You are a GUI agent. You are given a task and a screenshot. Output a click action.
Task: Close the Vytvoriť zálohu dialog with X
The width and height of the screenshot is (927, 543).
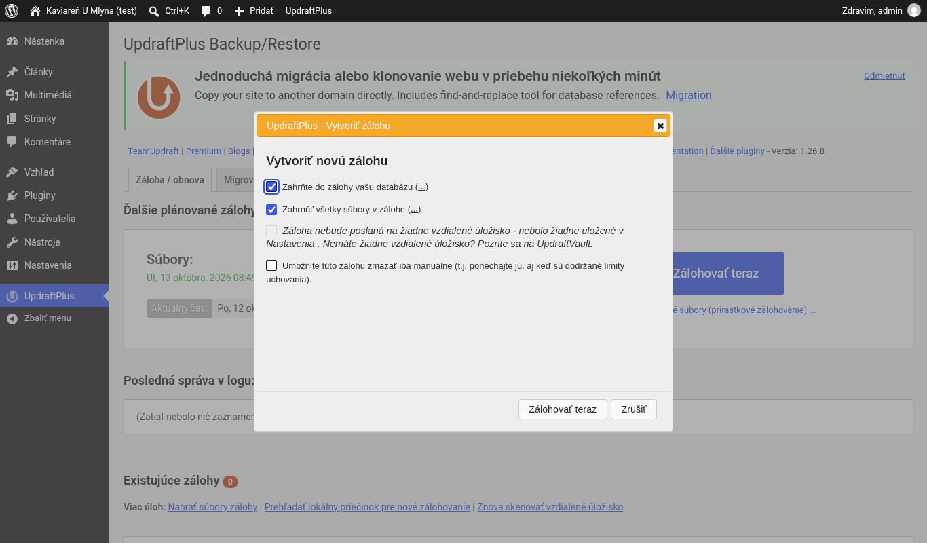pos(660,126)
